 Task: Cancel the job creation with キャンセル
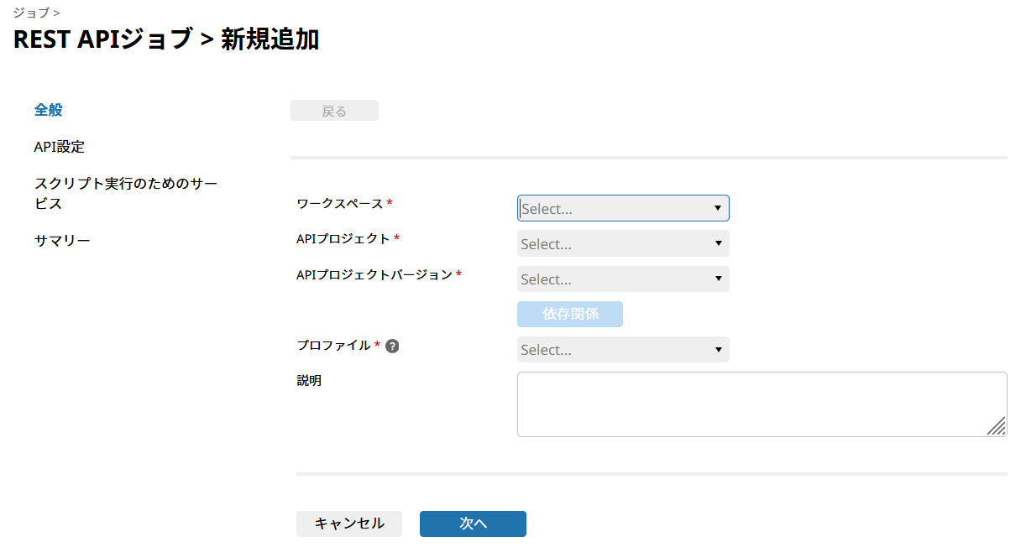coord(348,524)
